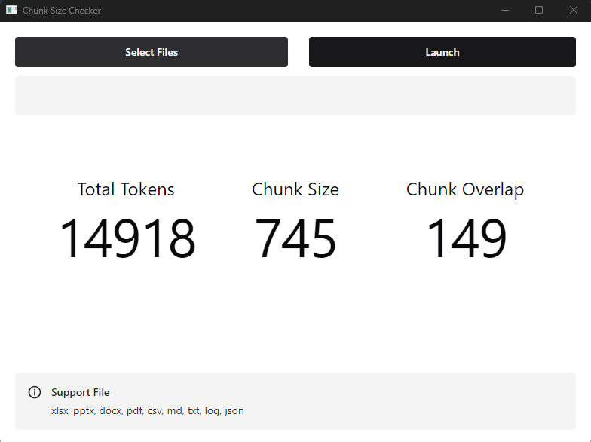Click the chunk overlap value 149
This screenshot has width=591, height=442.
(466, 238)
